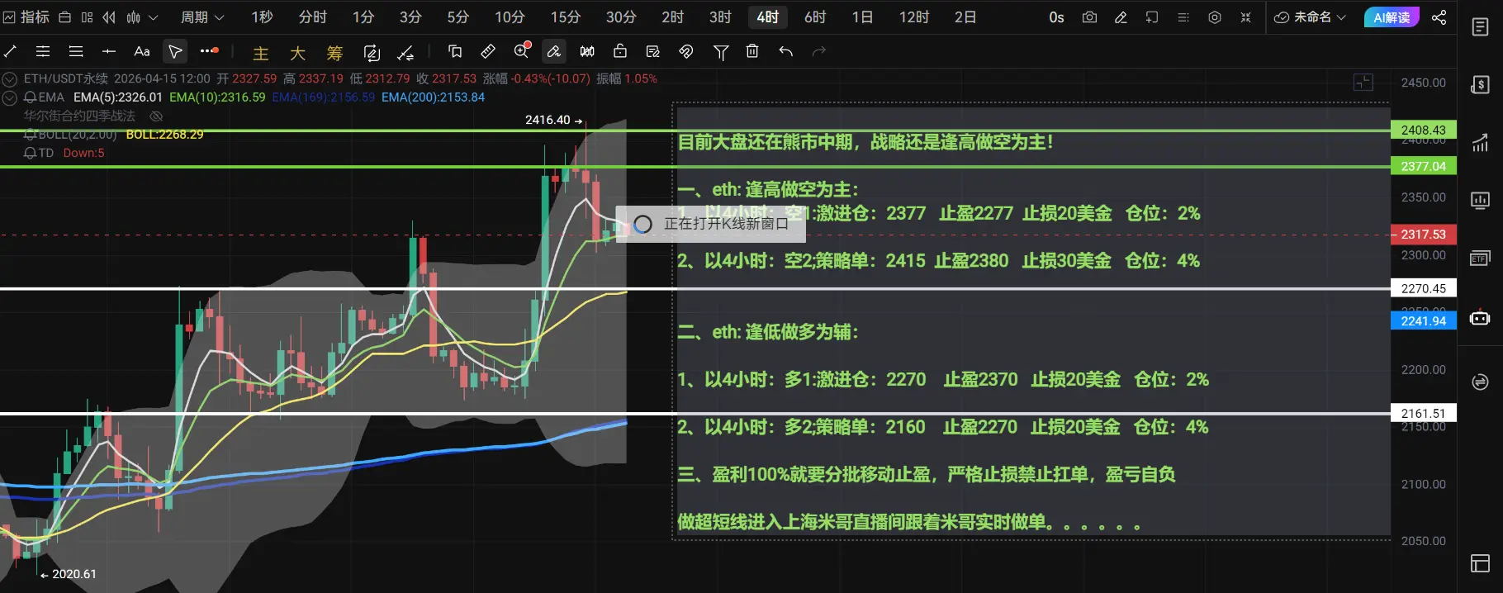Click the pane layout icon above chart
The height and width of the screenshot is (593, 1503).
pos(1363,82)
